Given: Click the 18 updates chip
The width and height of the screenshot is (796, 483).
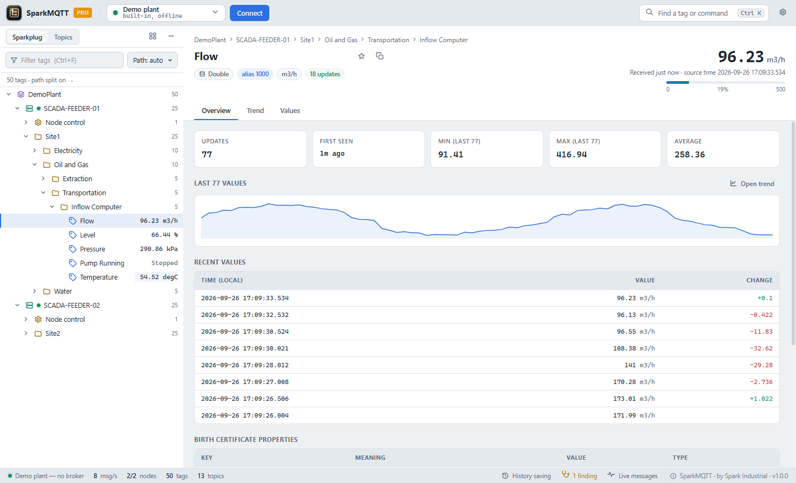Looking at the screenshot, I should click(x=325, y=74).
